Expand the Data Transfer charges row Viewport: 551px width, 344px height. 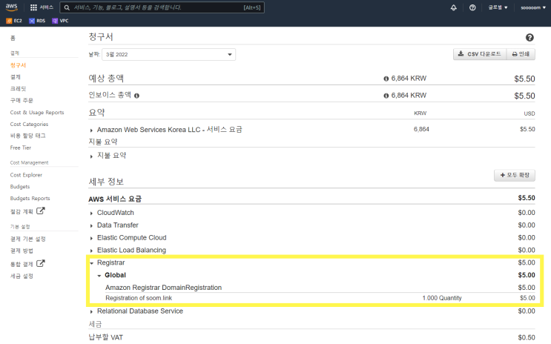(91, 225)
